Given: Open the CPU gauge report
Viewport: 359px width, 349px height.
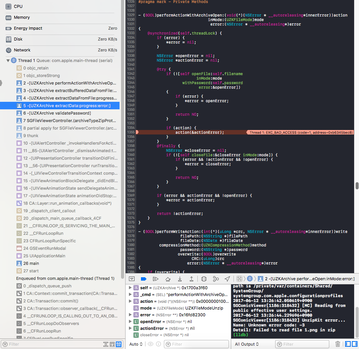Looking at the screenshot, I should point(60,6).
